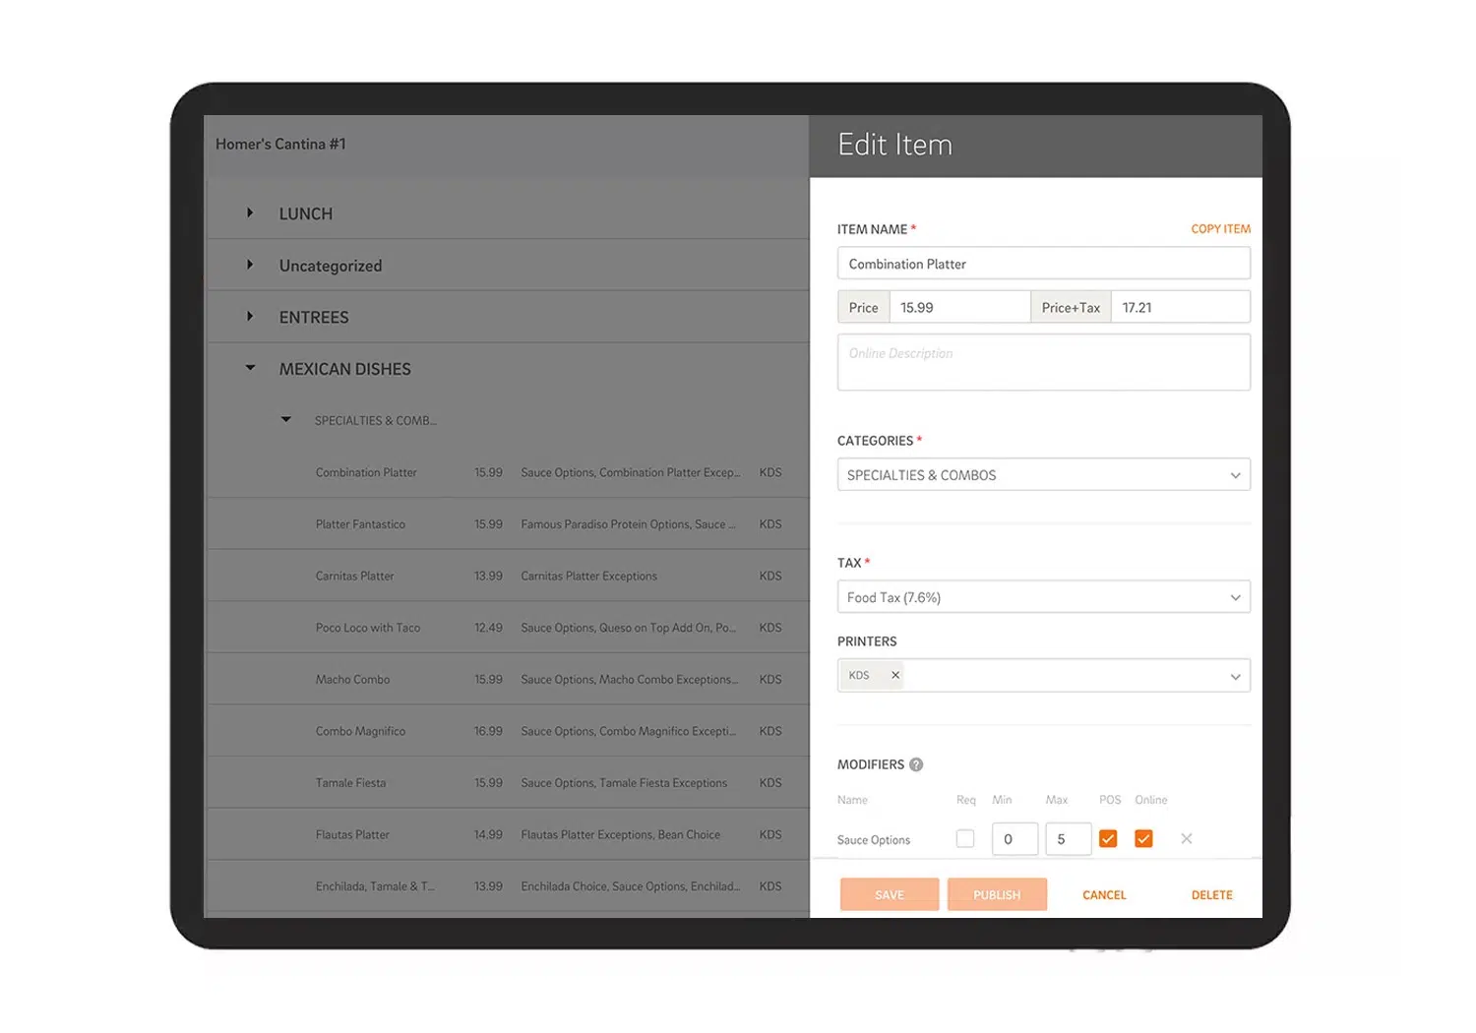1476x1033 pixels.
Task: Click the Homer's Cantina #1 title
Action: pyautogui.click(x=280, y=144)
